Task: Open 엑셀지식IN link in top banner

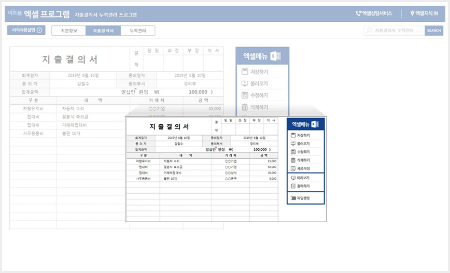Action: 424,13
